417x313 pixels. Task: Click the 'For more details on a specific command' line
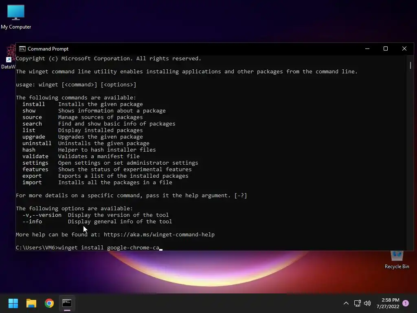132,195
